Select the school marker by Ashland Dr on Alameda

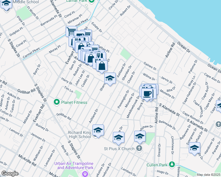pyautogui.click(x=110, y=78)
